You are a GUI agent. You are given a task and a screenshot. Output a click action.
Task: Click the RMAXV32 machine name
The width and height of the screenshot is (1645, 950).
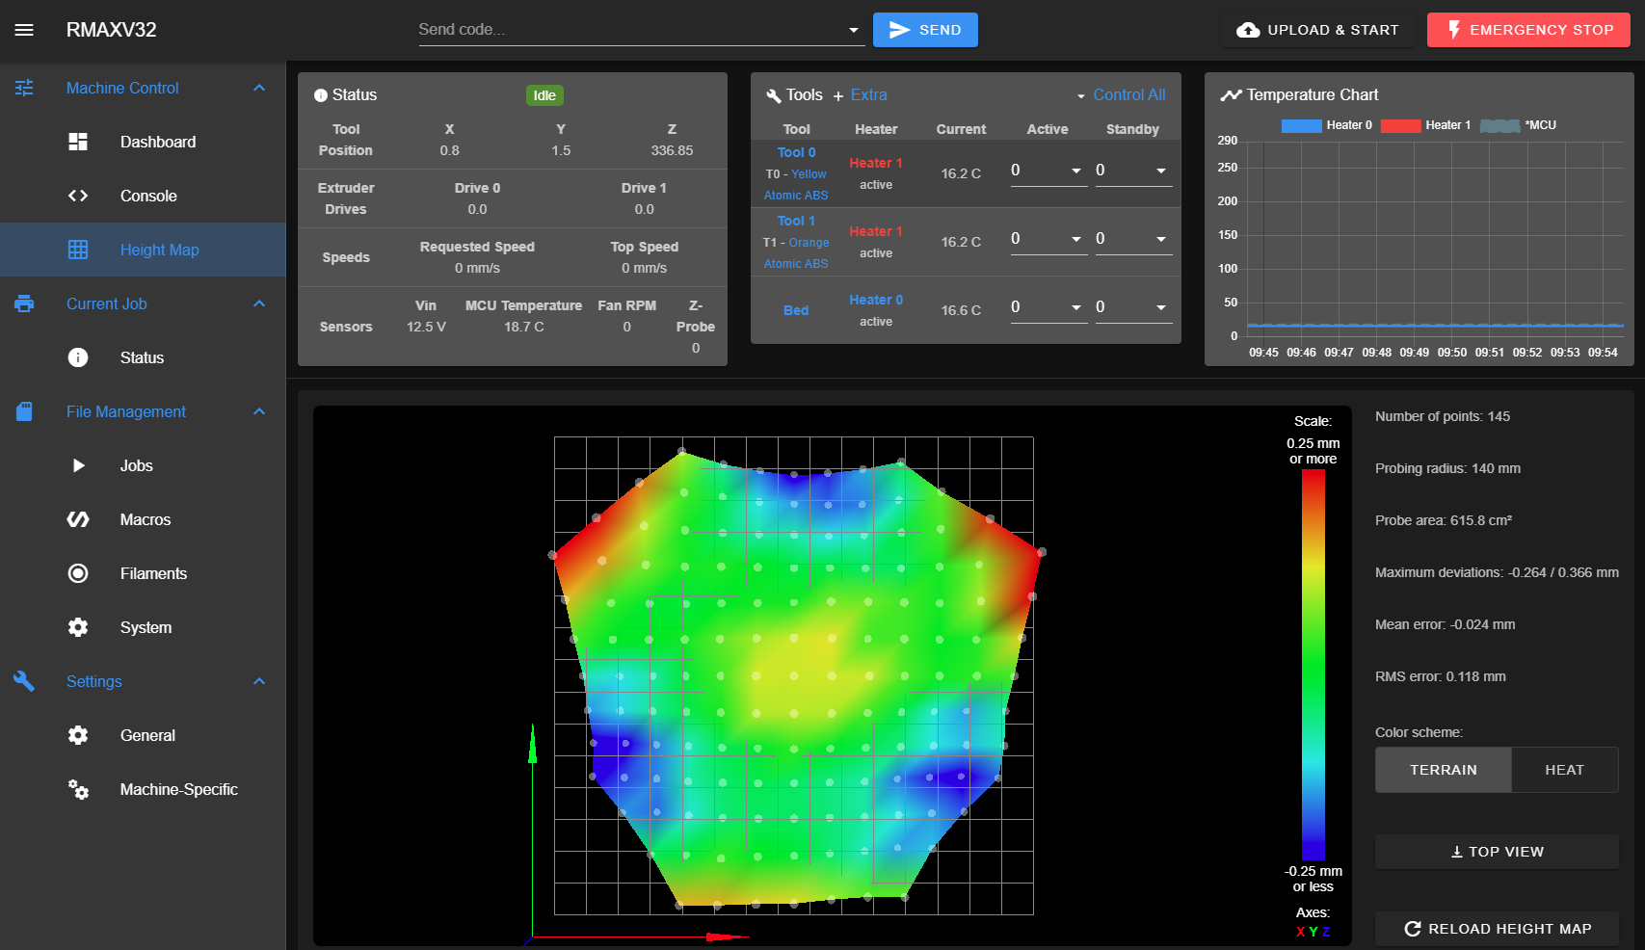click(112, 30)
